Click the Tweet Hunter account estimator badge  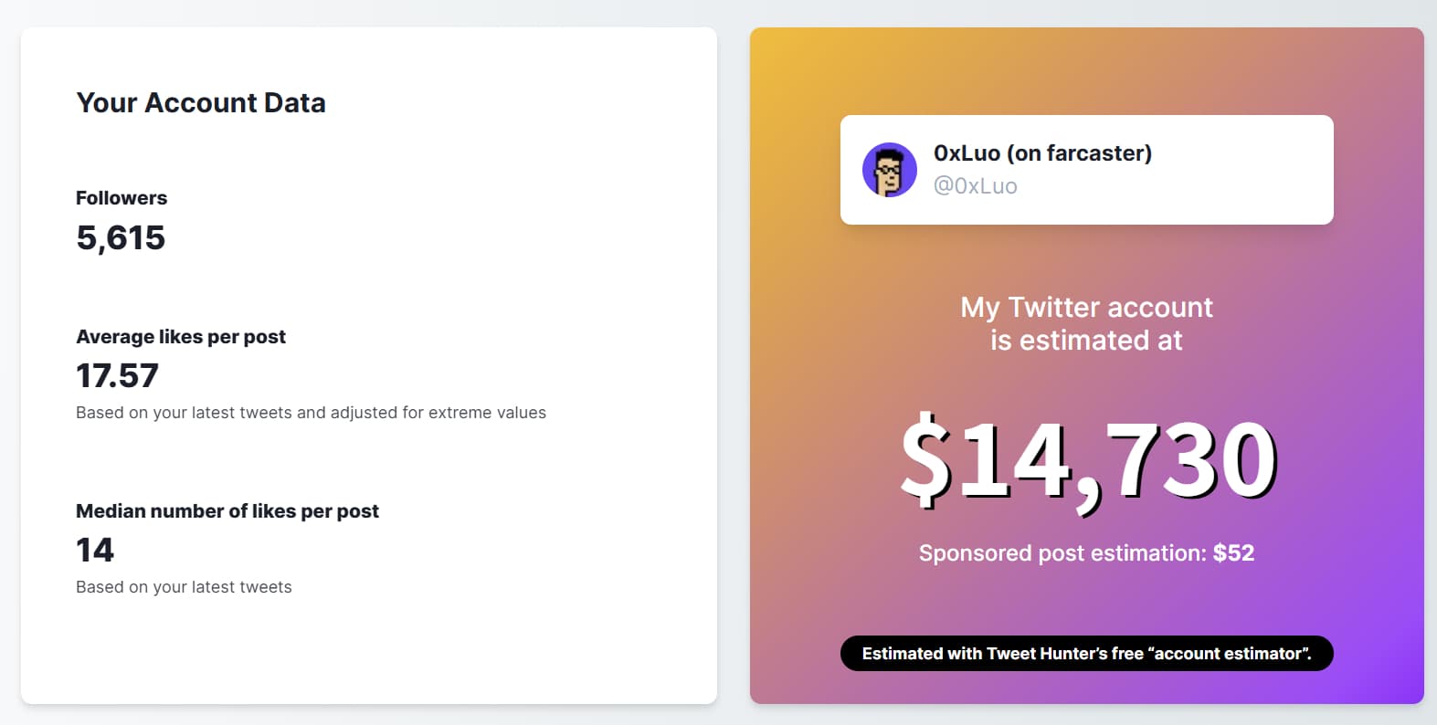(1086, 654)
